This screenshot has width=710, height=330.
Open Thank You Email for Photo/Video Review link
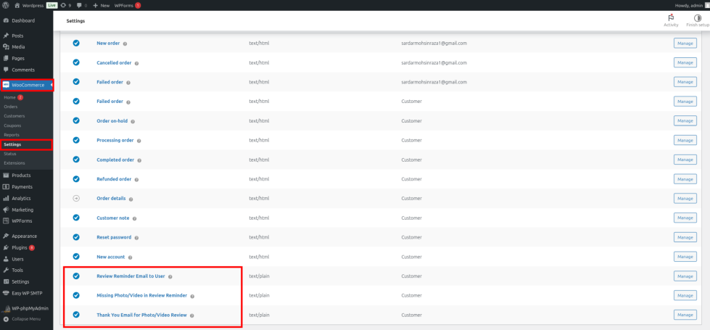click(x=141, y=315)
